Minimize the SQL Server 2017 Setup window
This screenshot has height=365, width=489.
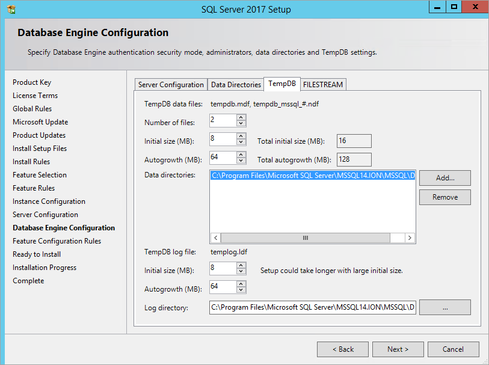pyautogui.click(x=437, y=7)
